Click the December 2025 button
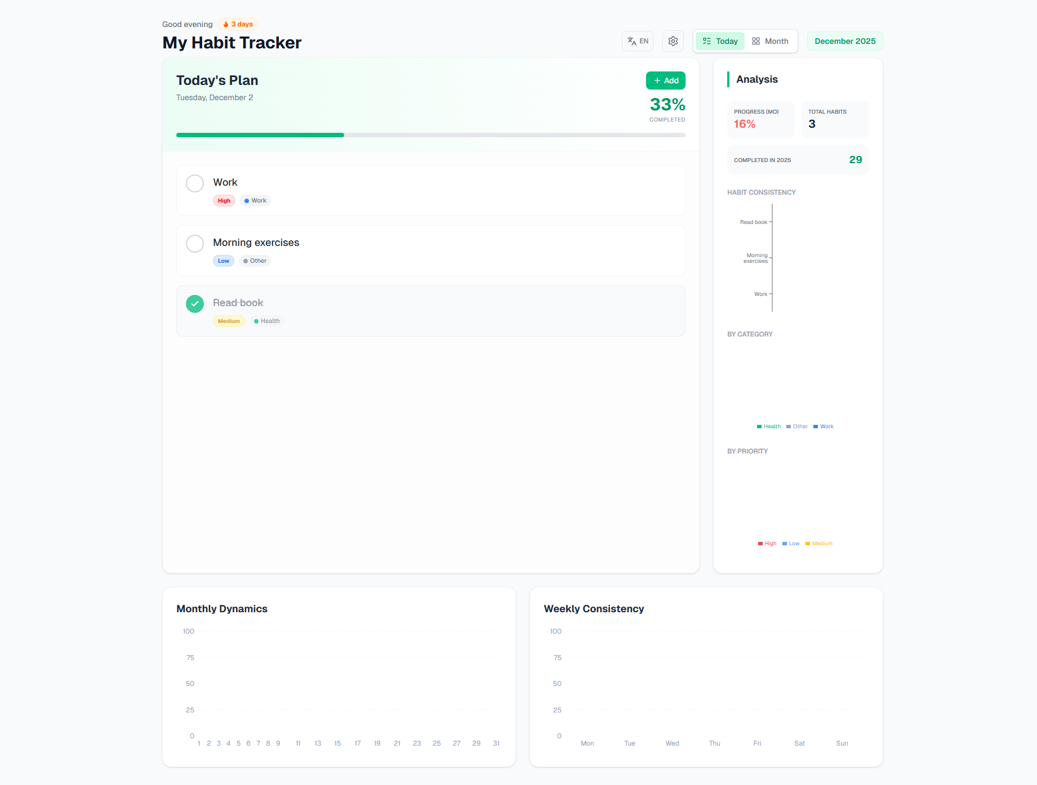 tap(844, 41)
